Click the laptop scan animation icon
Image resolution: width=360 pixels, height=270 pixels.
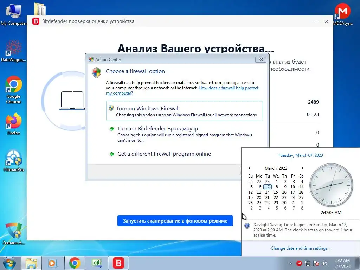pyautogui.click(x=72, y=101)
